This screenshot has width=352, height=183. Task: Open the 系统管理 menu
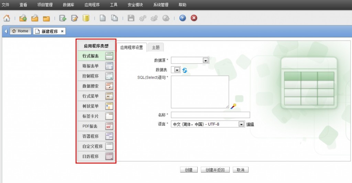pyautogui.click(x=161, y=5)
